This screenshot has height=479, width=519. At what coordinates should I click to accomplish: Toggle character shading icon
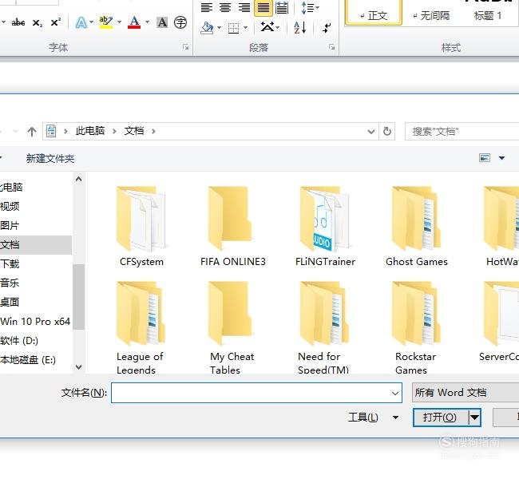pyautogui.click(x=162, y=22)
